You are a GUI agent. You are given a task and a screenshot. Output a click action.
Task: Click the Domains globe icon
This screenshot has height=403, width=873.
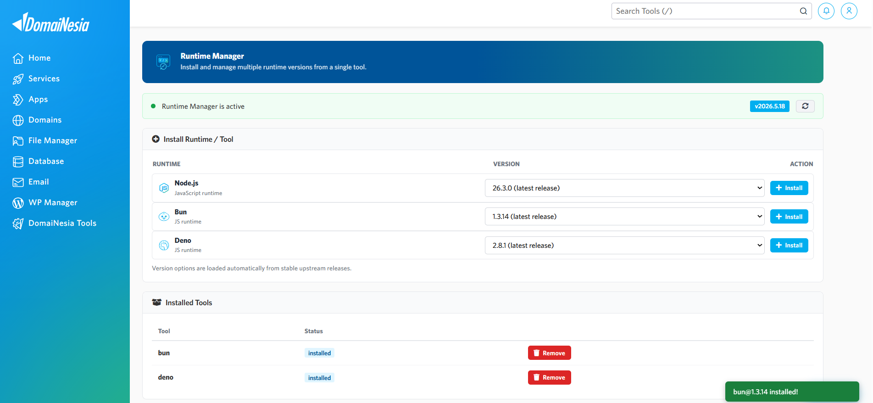coord(18,120)
